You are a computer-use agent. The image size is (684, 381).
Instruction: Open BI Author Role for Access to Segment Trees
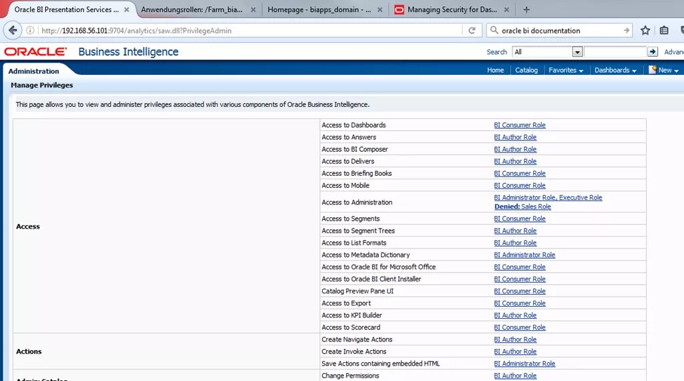(x=515, y=231)
